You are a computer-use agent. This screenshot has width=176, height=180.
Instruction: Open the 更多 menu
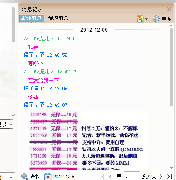(166, 19)
